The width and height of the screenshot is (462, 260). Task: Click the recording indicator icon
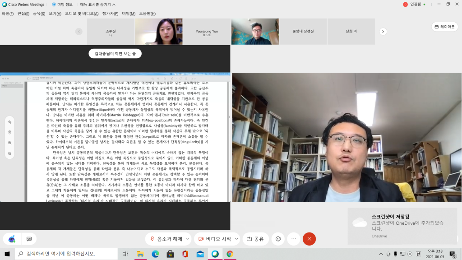406,5
